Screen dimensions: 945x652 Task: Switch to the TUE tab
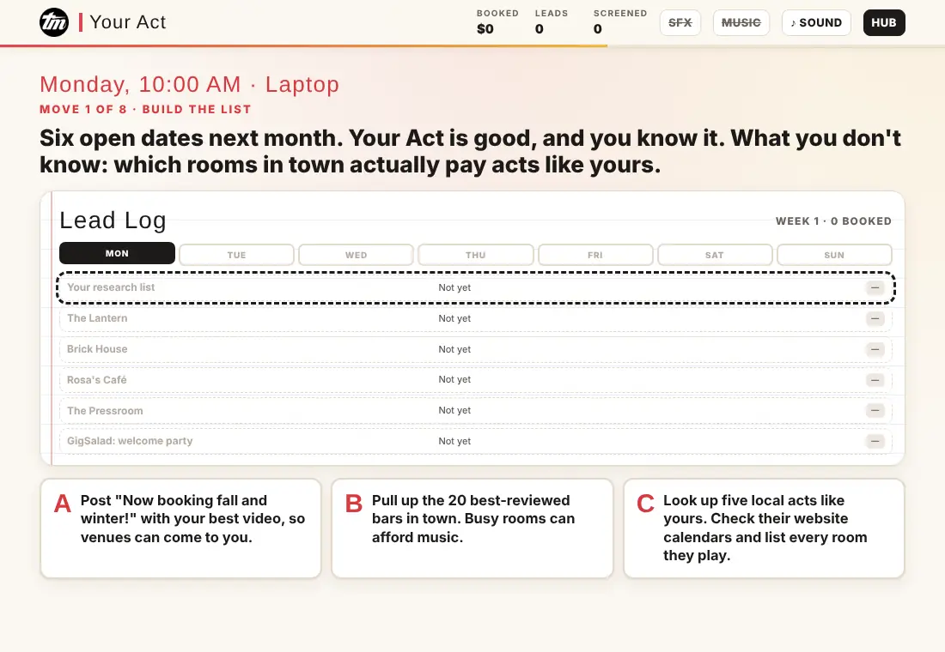pos(236,255)
